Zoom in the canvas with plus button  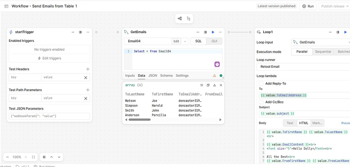tap(26, 157)
